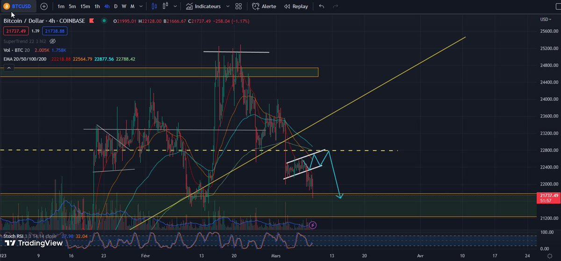Create an Alerte
This screenshot has width=561, height=261.
tap(264, 7)
